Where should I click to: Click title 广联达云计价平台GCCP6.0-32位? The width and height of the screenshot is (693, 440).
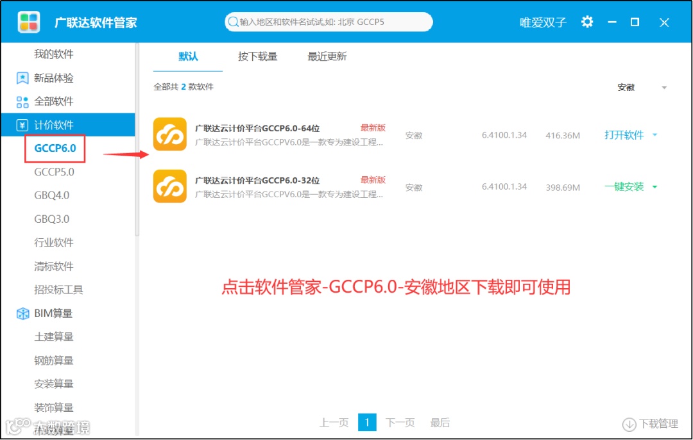pyautogui.click(x=257, y=181)
